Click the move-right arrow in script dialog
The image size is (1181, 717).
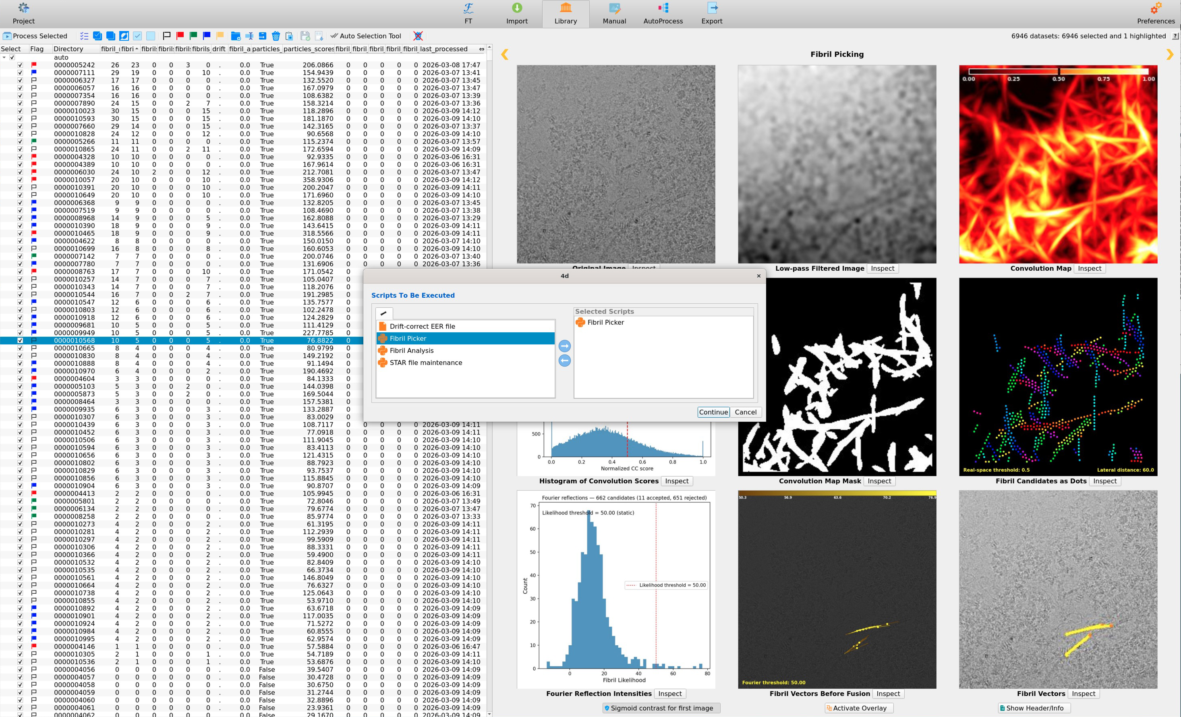click(x=565, y=346)
